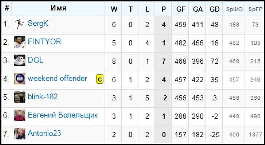Image resolution: width=265 pixels, height=145 pixels.
Task: Open SergK's profile link
Action: click(38, 24)
